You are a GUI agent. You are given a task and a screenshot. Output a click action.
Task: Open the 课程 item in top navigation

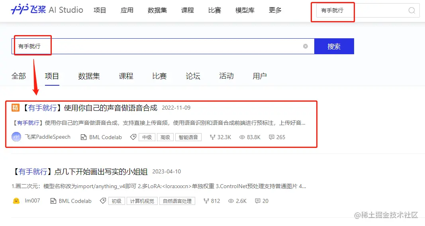[x=188, y=10]
